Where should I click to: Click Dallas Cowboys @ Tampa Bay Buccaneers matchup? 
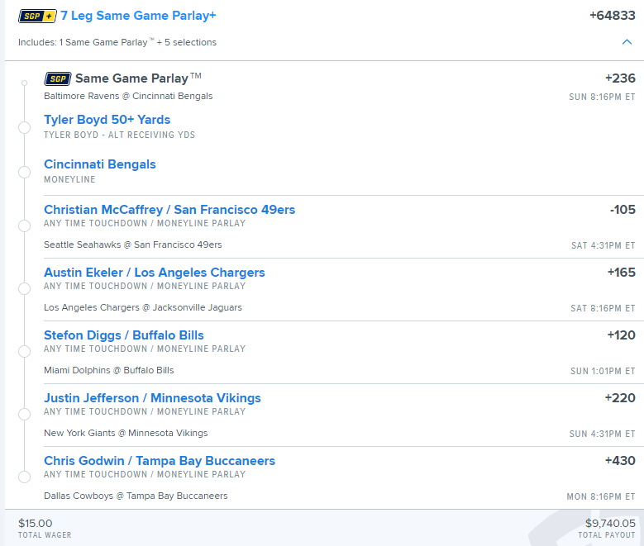tap(136, 496)
